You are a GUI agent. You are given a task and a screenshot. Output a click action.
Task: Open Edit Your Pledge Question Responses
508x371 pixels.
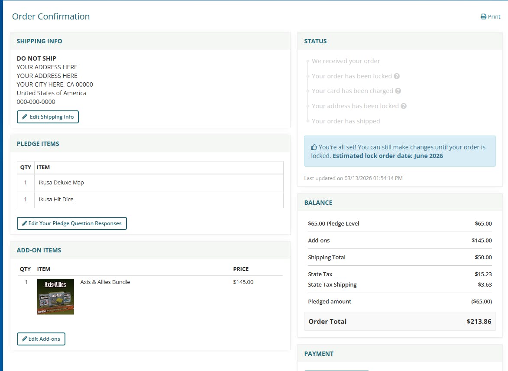[x=72, y=223]
